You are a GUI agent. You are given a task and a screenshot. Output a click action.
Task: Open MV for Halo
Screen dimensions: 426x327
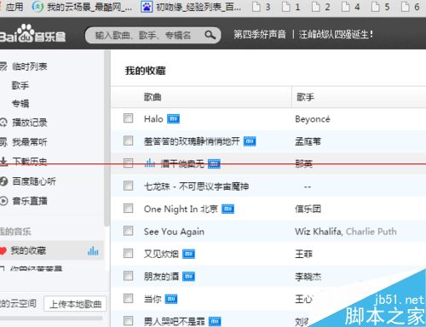click(173, 119)
